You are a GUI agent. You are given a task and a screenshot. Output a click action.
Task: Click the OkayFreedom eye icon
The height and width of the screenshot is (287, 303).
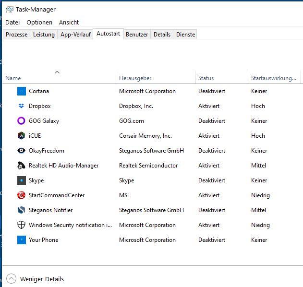[x=21, y=150]
